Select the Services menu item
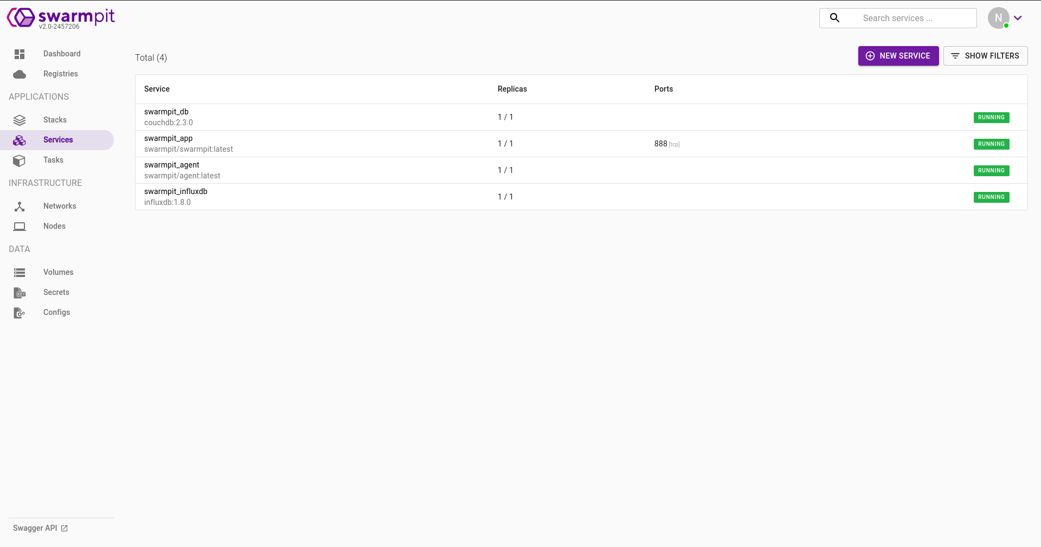Image resolution: width=1041 pixels, height=547 pixels. pyautogui.click(x=57, y=140)
